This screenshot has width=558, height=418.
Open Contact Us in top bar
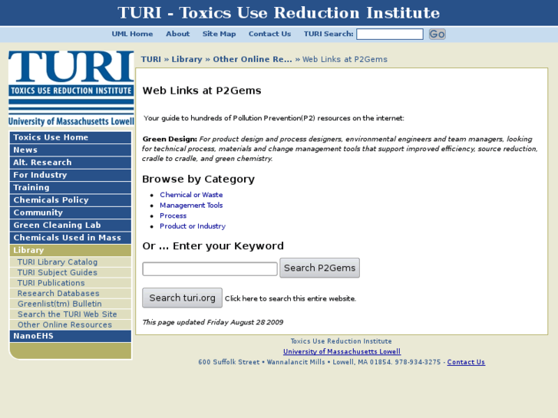(269, 34)
